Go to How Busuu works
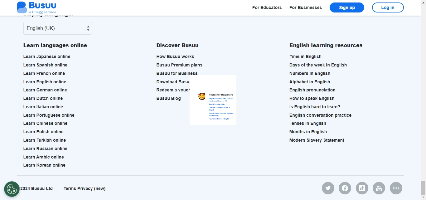Viewport: 426px width, 200px height. [x=175, y=56]
